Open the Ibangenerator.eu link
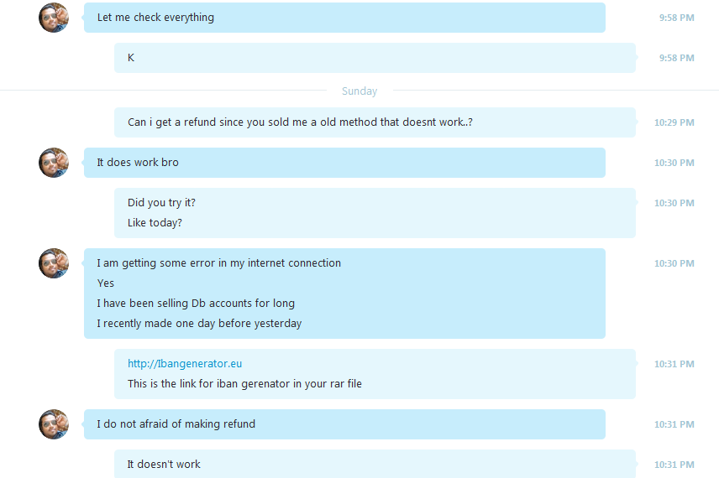 pos(184,364)
